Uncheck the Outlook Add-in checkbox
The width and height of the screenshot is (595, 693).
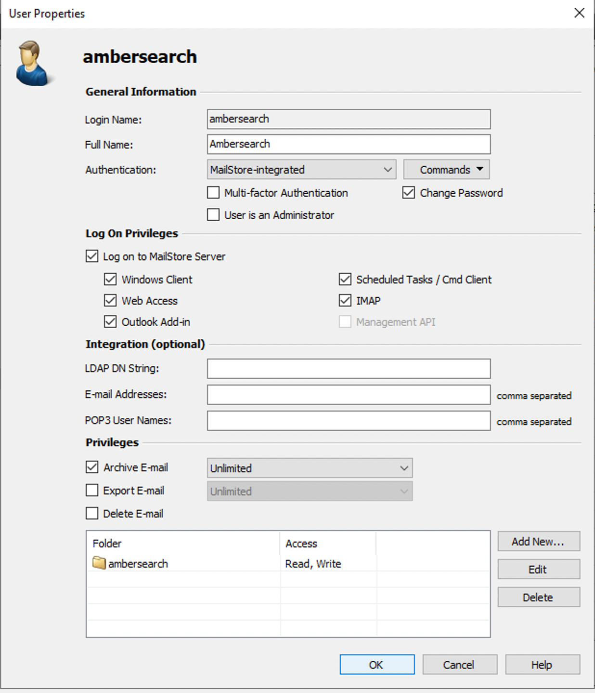(x=110, y=322)
